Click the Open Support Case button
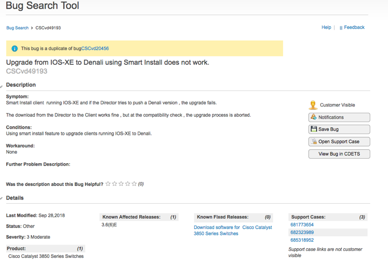The height and width of the screenshot is (266, 388). coord(339,142)
